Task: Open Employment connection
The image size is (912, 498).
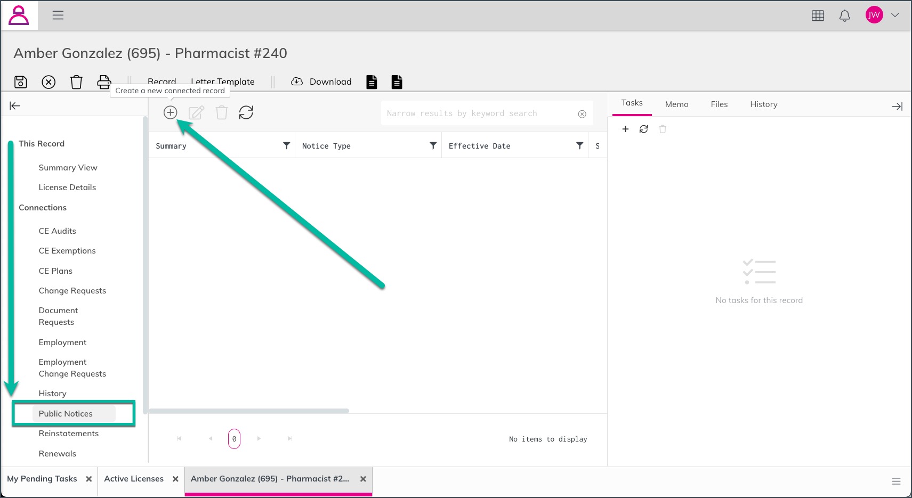Action: [x=62, y=342]
